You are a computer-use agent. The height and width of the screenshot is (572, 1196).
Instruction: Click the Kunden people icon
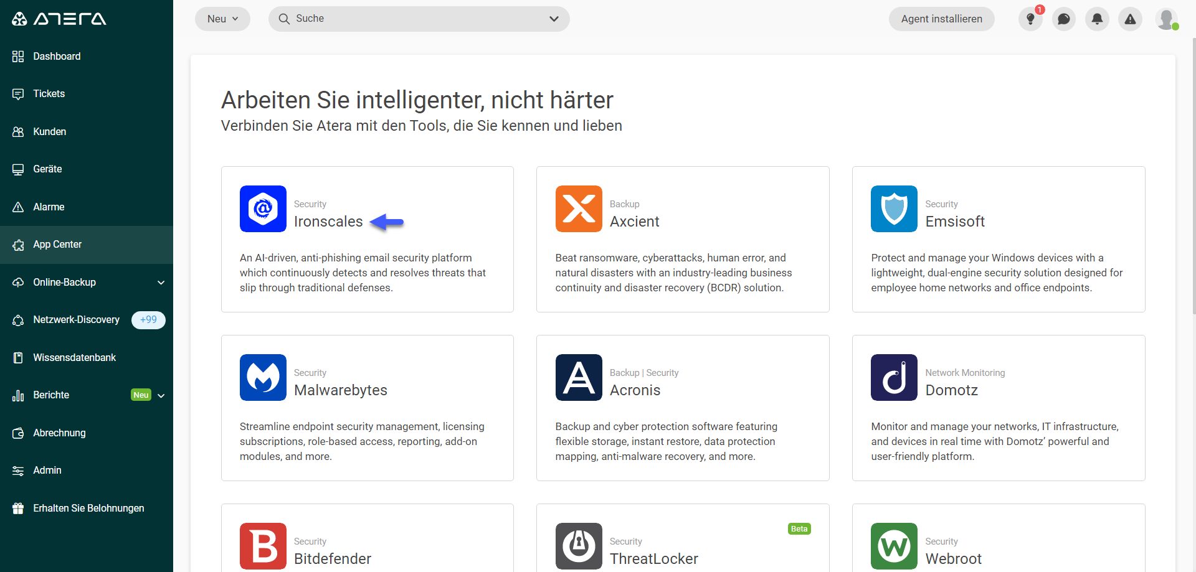point(18,132)
